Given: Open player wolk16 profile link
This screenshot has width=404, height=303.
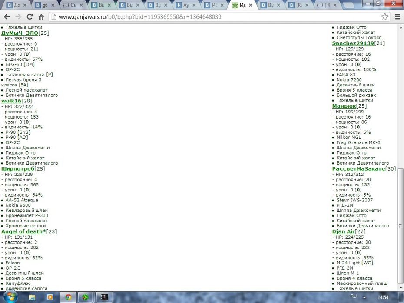Looking at the screenshot, I should click(x=11, y=101).
